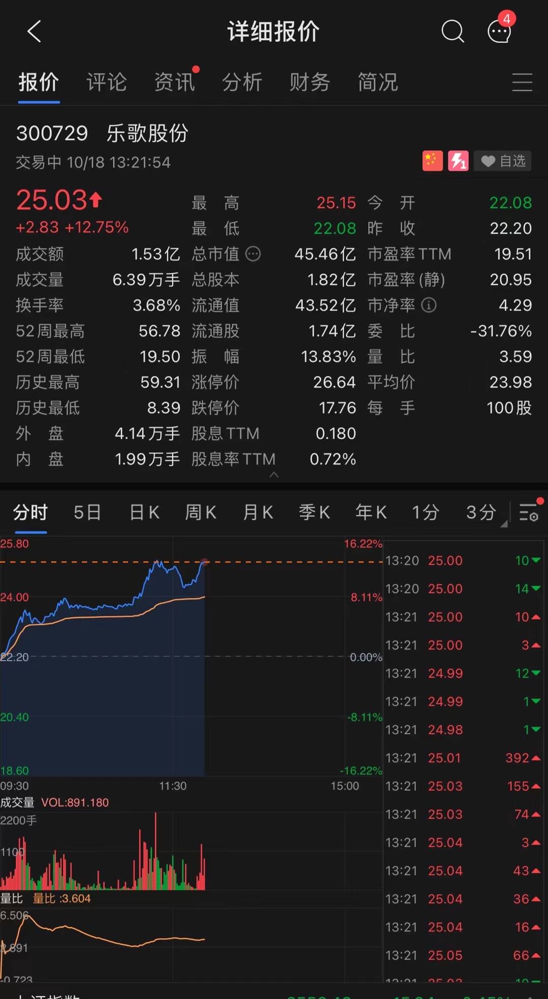Tap the China flag market icon
The width and height of the screenshot is (548, 999).
tap(432, 161)
